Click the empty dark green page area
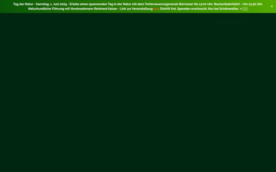Image resolution: width=276 pixels, height=172 pixels. pos(138,92)
